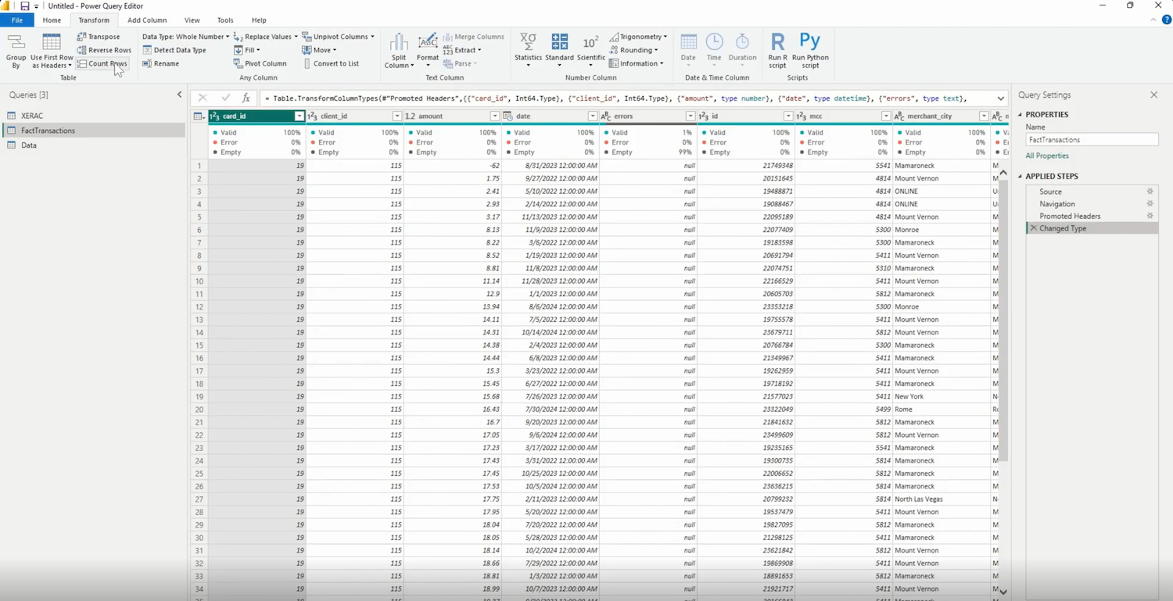This screenshot has height=601, width=1173.
Task: Open card_id column filter dropdown
Action: click(299, 116)
